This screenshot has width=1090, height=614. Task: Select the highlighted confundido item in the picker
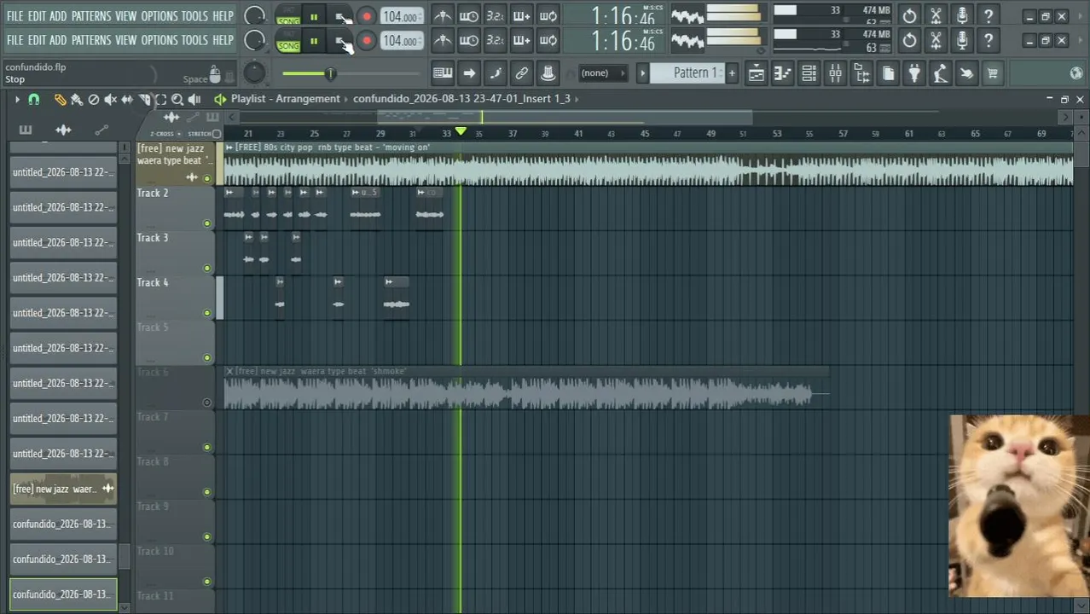63,594
